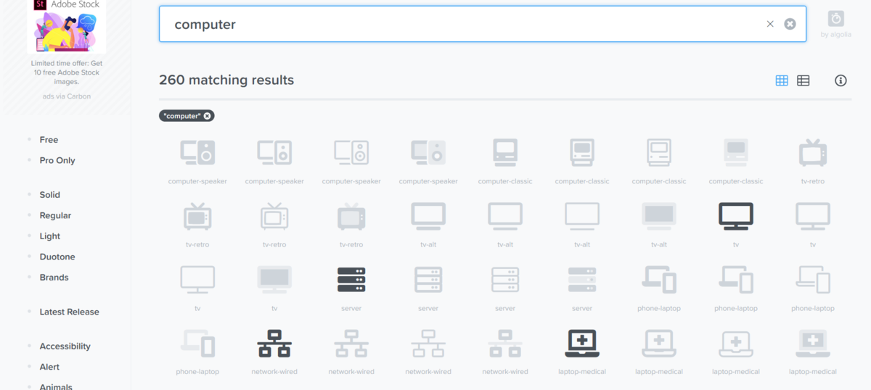
Task: Show Latest Release icons only
Action: tap(69, 312)
